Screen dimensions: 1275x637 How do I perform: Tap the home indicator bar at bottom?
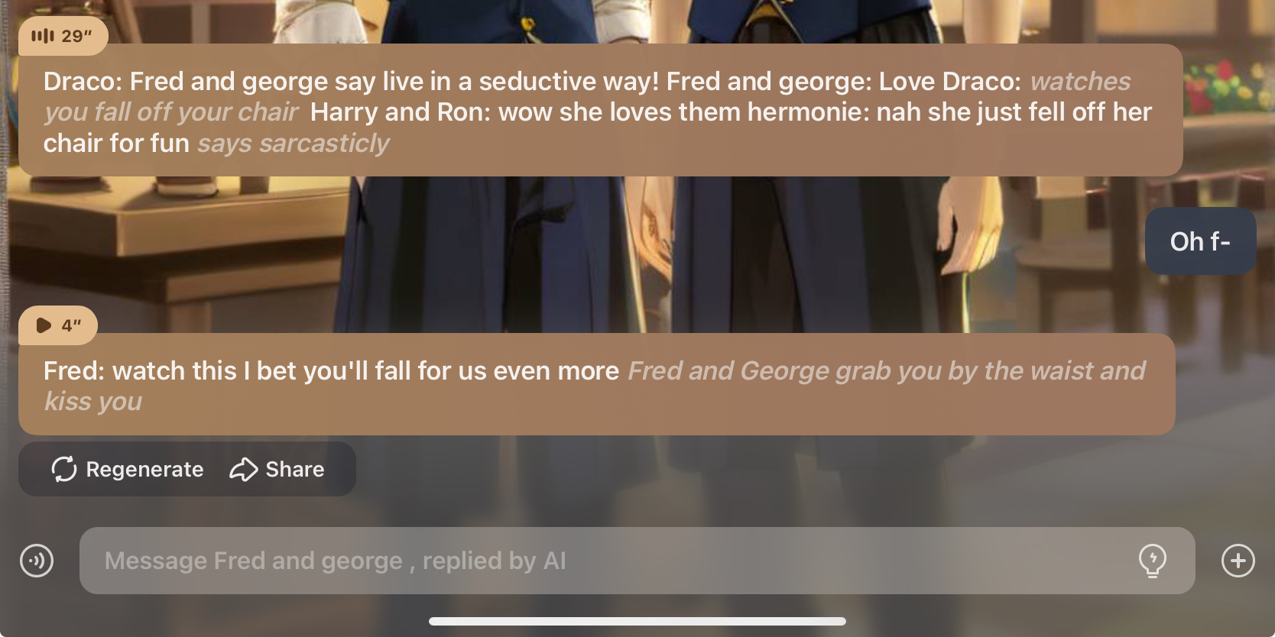(637, 621)
